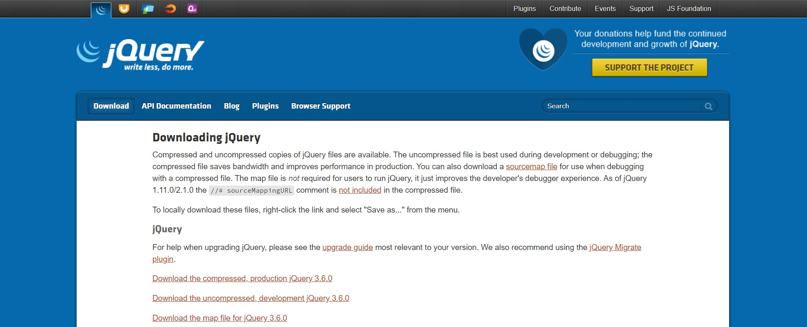Go to API Documentation menu item
Viewport: 807px width, 327px height.
pos(176,106)
